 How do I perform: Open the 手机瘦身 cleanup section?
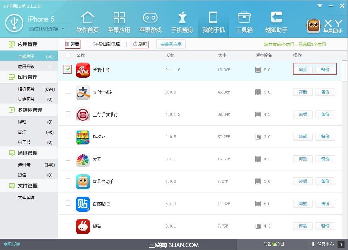tap(182, 22)
